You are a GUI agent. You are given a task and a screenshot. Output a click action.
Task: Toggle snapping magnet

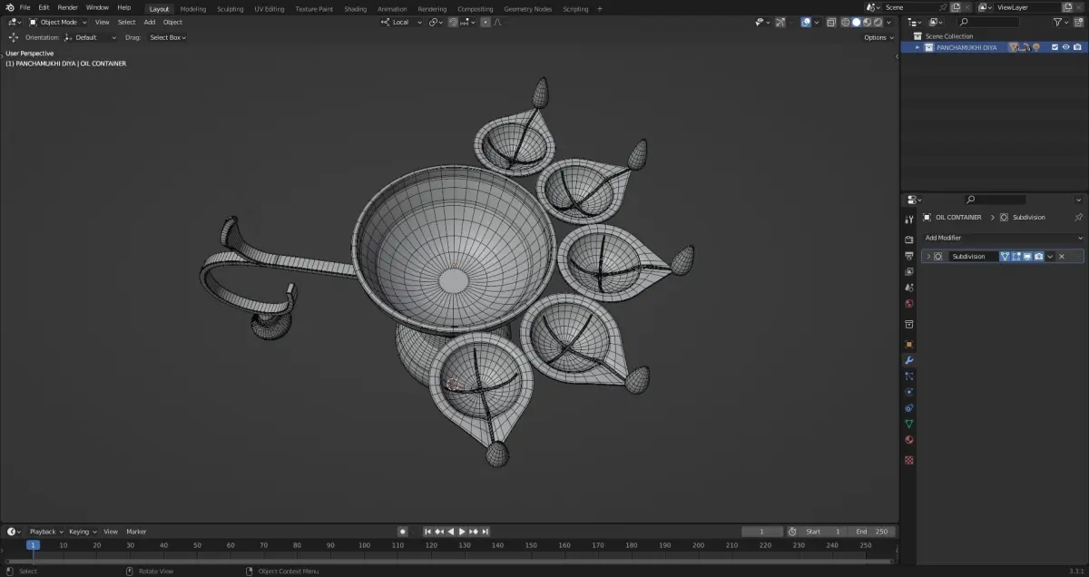454,22
